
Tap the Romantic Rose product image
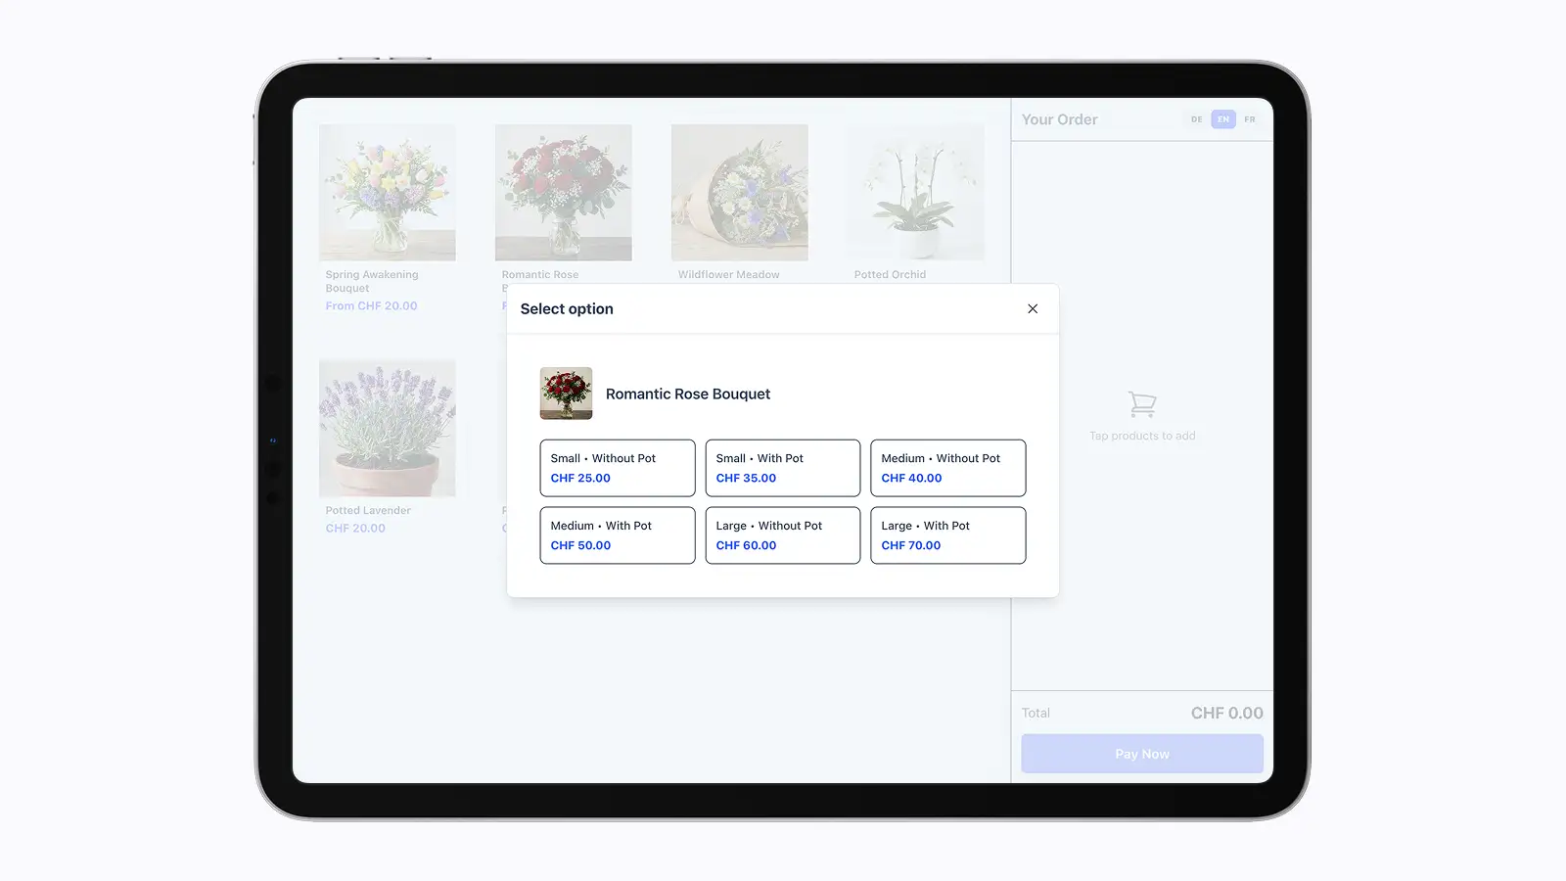[x=564, y=192]
